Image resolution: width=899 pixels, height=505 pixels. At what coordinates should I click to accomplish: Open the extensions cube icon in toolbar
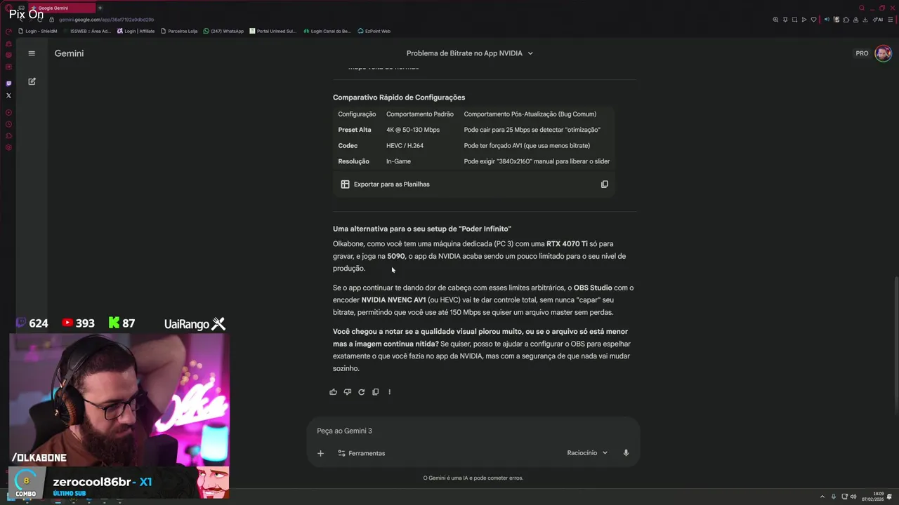click(x=846, y=20)
